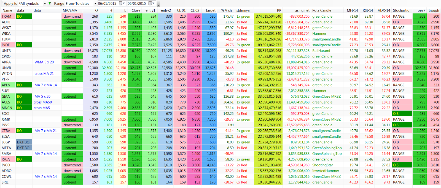Sort by the entry2 column header

click(166, 10)
